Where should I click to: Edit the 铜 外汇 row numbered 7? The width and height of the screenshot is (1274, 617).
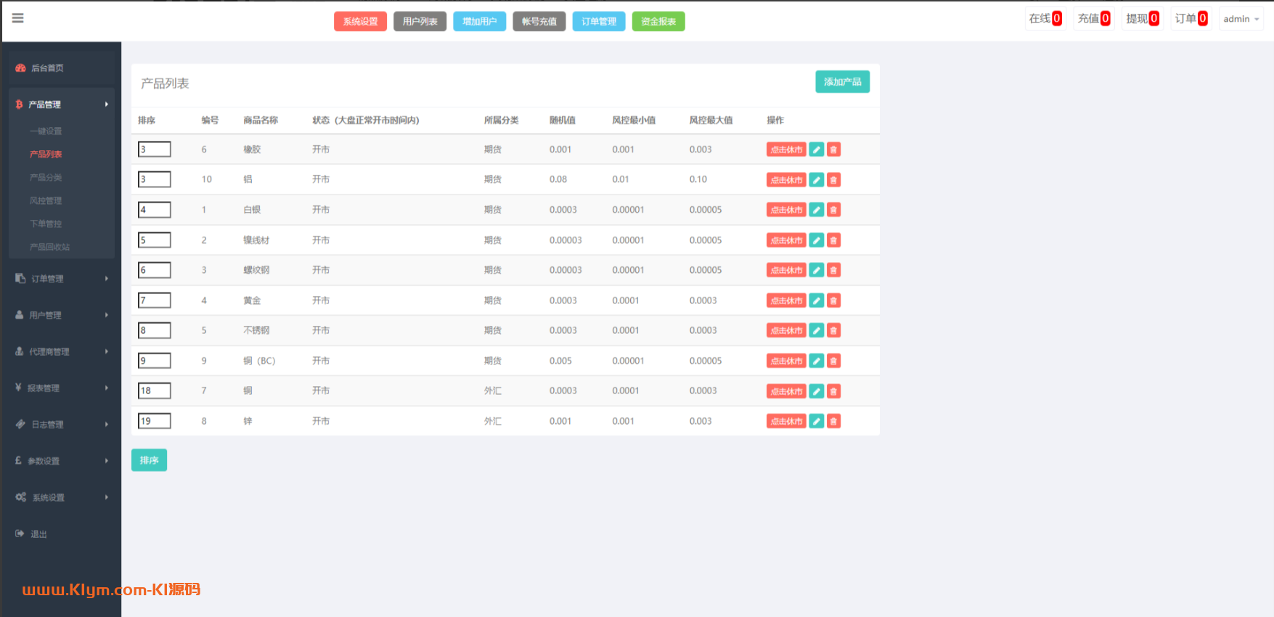tap(817, 391)
